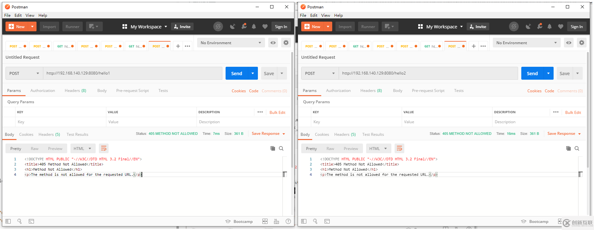Screen dimensions: 594x230
Task: Search the response body in left window
Action: pyautogui.click(x=281, y=148)
